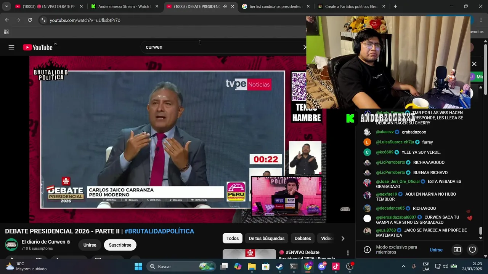Image resolution: width=488 pixels, height=274 pixels.
Task: Click Unirse link in chat footer
Action: click(x=436, y=250)
